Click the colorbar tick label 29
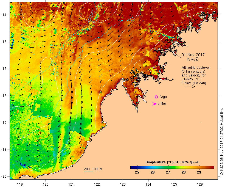225x187 pixels. 199,172
